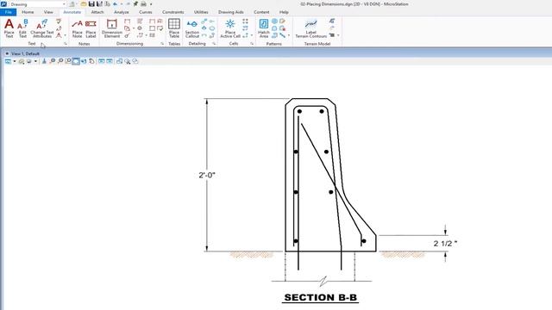Viewport: 552px width, 310px height.
Task: Select the Section Callout tool
Action: point(192,28)
